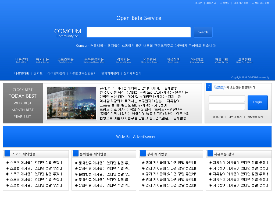Click the blue square icon beside 스포츠 해외반응
The height and width of the screenshot is (198, 275).
7,153
